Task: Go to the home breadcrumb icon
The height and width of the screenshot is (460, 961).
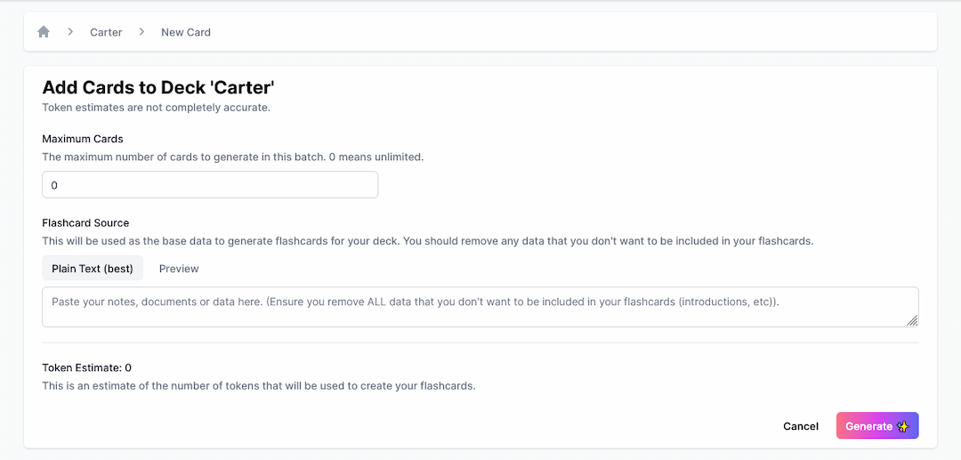Action: [x=44, y=32]
